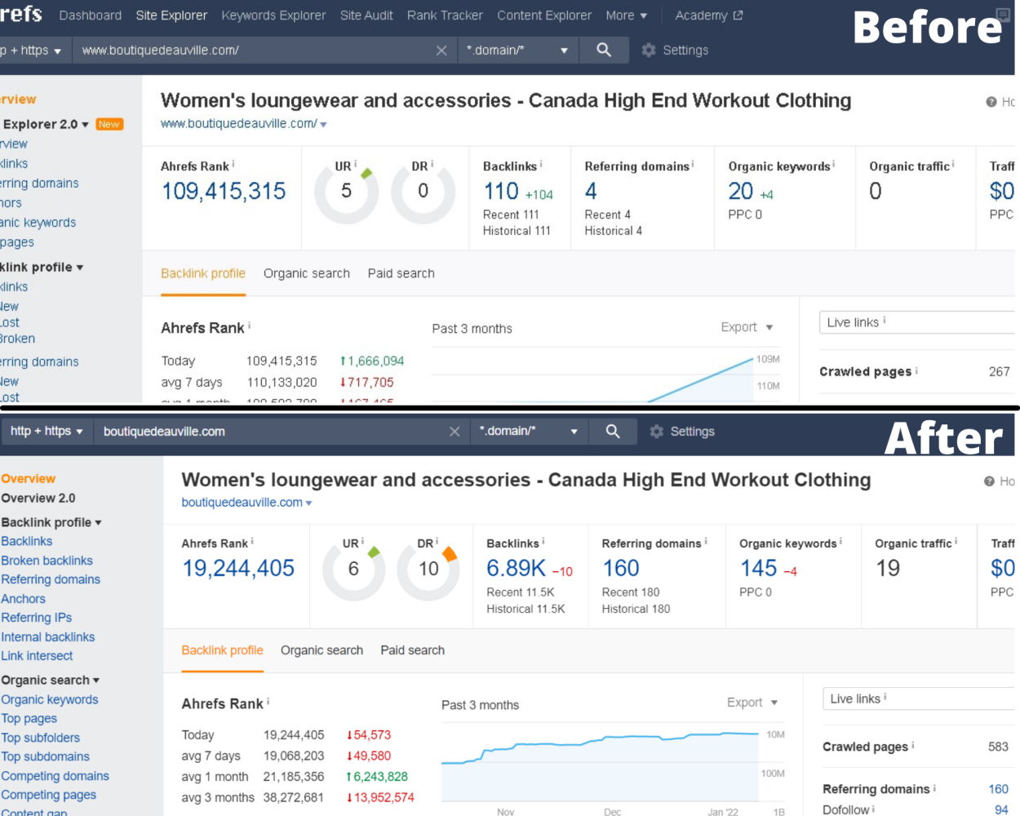Open the Live links dropdown in Before panel
The image size is (1020, 816).
coord(919,322)
